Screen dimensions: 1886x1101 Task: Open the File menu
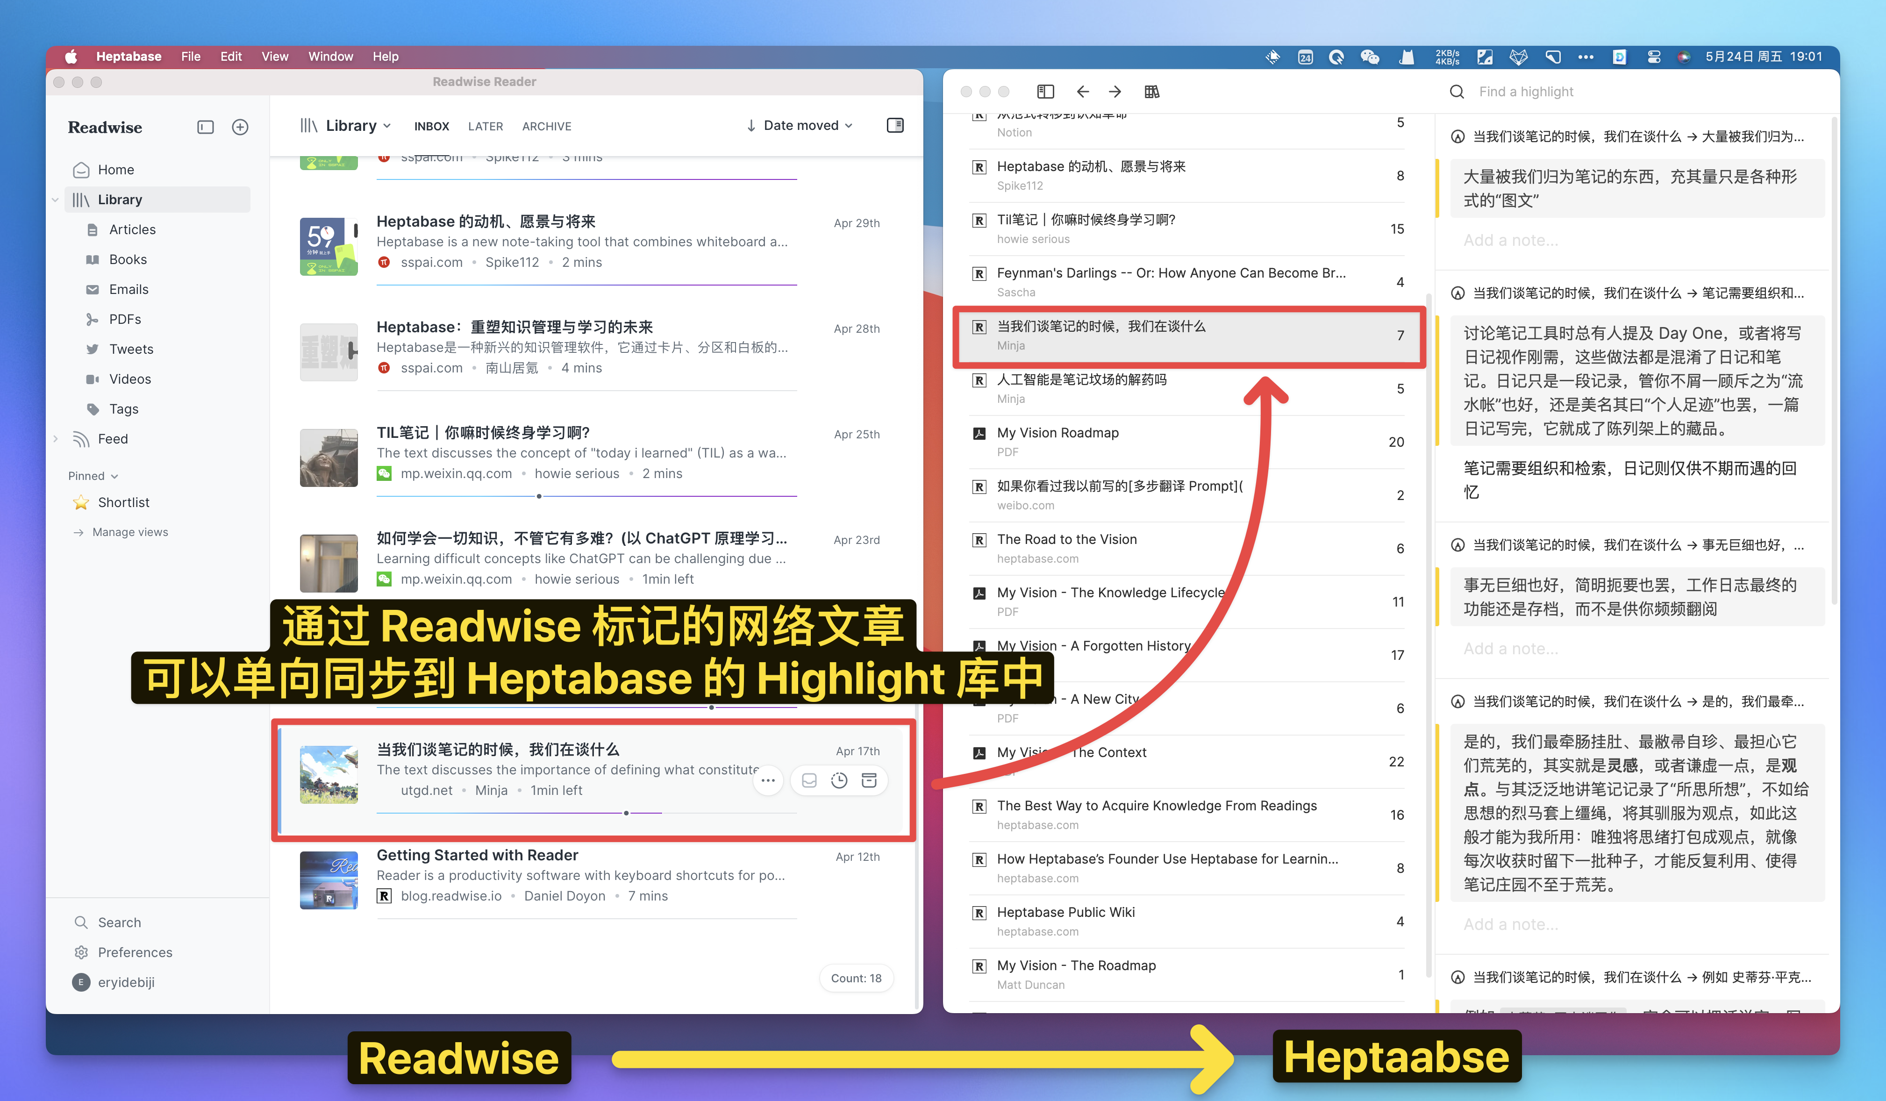click(x=190, y=56)
